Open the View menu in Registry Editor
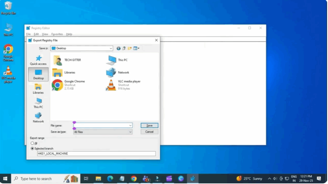Image resolution: width=328 pixels, height=184 pixels. click(x=45, y=34)
